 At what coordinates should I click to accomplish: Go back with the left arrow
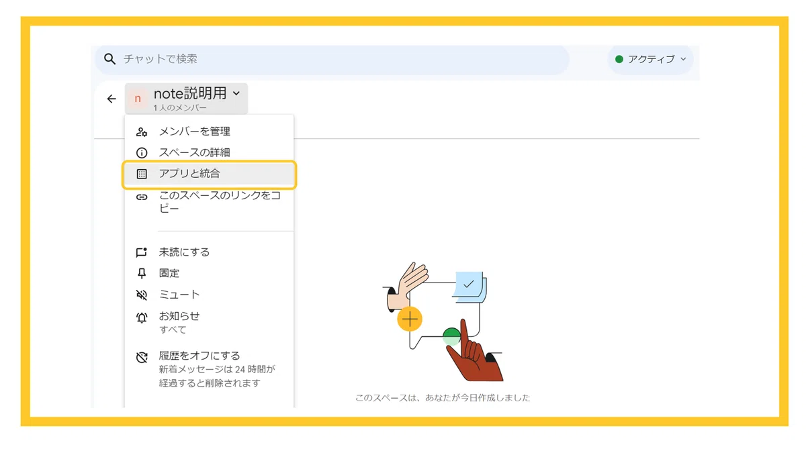(x=111, y=99)
